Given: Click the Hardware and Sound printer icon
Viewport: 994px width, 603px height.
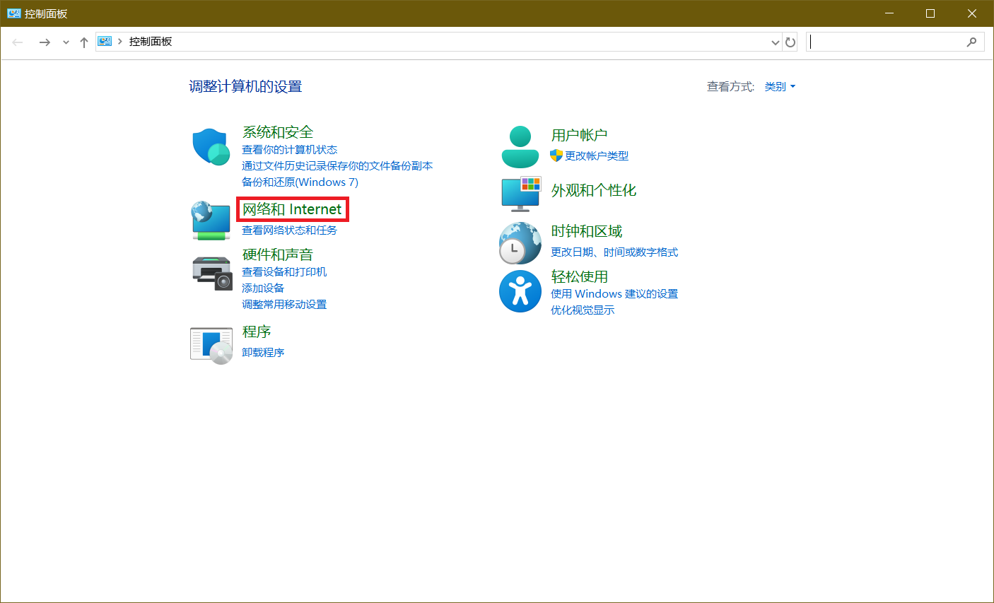Looking at the screenshot, I should point(211,272).
